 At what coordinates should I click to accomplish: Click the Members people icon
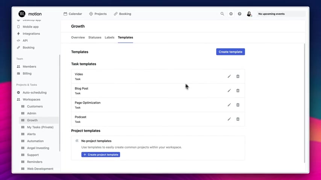(18, 66)
